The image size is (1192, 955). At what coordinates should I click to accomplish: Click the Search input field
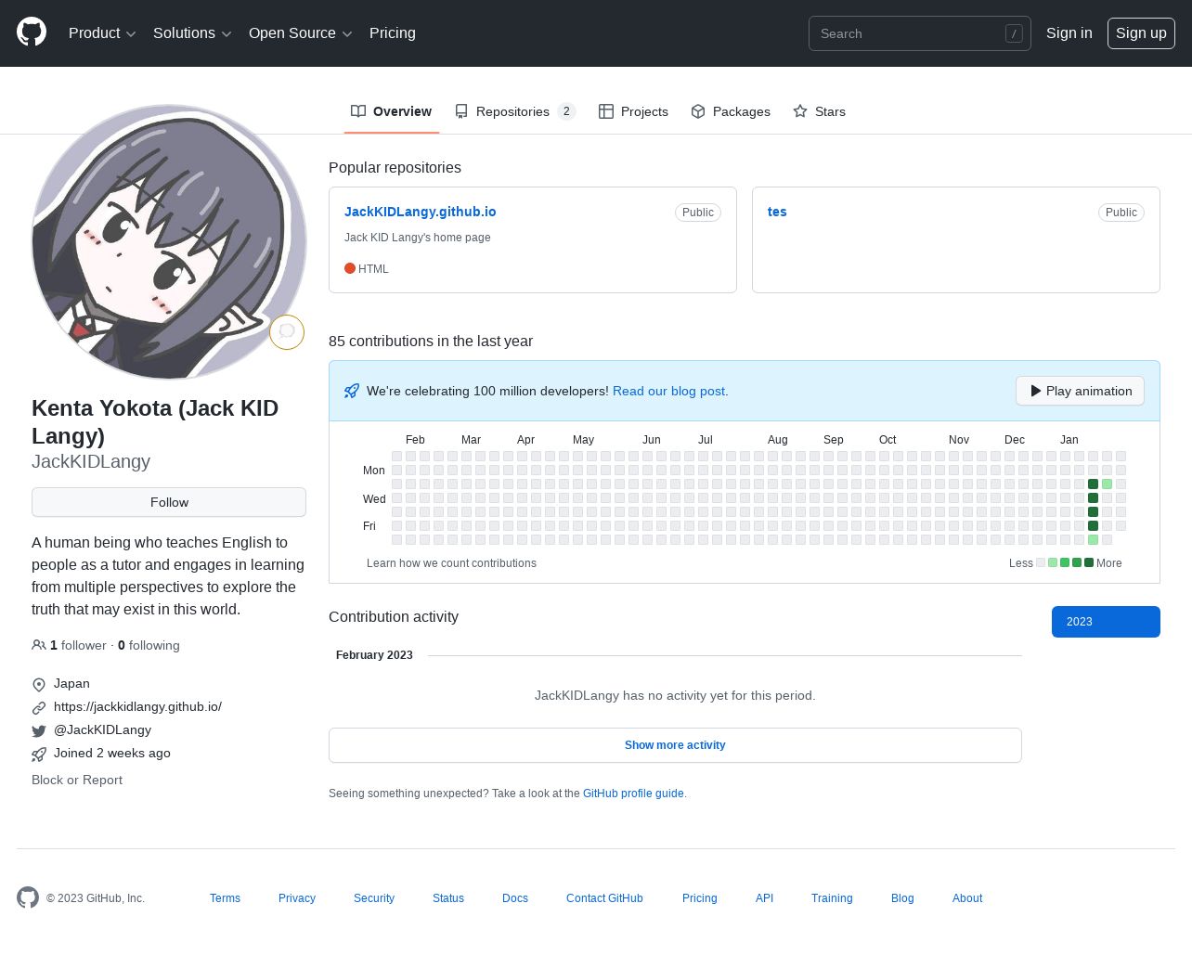coord(919,33)
